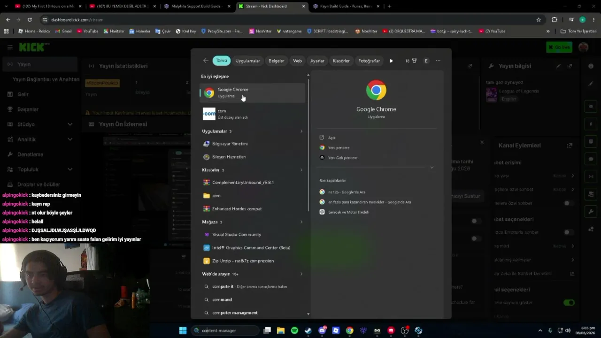
Task: Expand the Analitik sidebar section
Action: click(70, 139)
